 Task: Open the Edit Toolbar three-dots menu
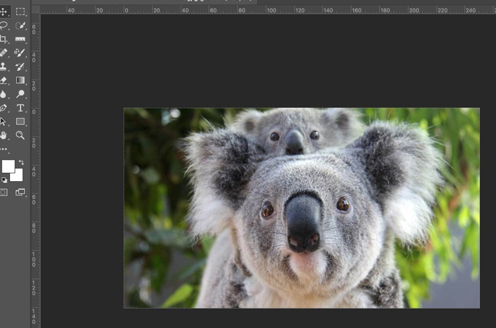click(x=4, y=149)
